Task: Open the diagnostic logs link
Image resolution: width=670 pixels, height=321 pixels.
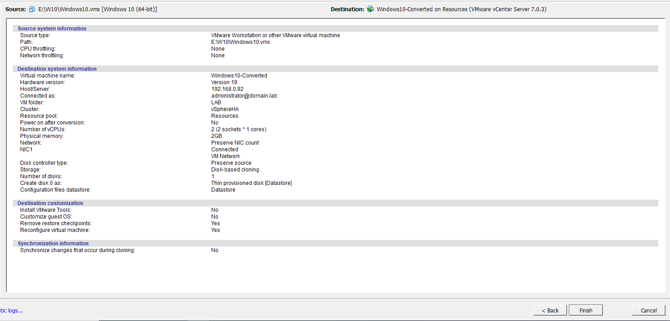Action: [x=11, y=310]
